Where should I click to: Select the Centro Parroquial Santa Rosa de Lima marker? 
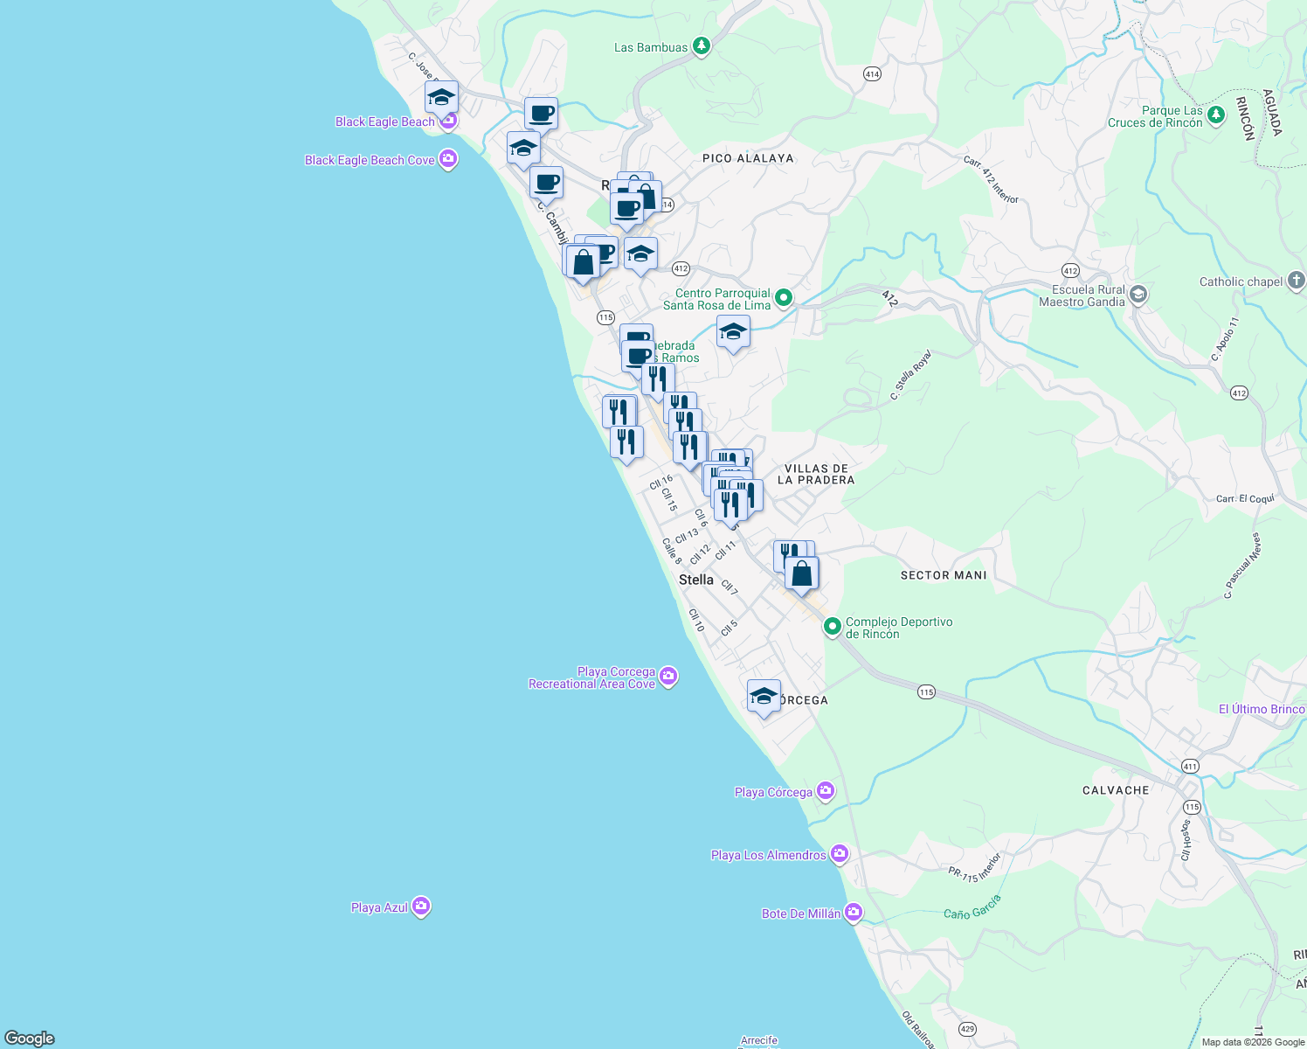[x=782, y=297]
